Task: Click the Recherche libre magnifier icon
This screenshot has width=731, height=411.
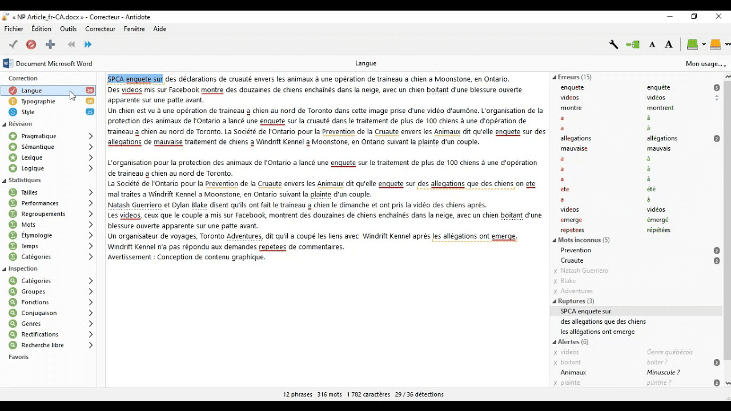Action: click(x=13, y=345)
